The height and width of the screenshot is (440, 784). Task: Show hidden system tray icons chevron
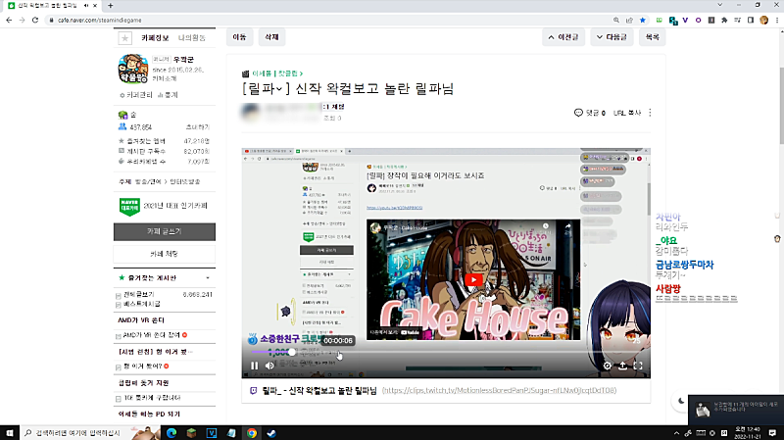pos(676,433)
